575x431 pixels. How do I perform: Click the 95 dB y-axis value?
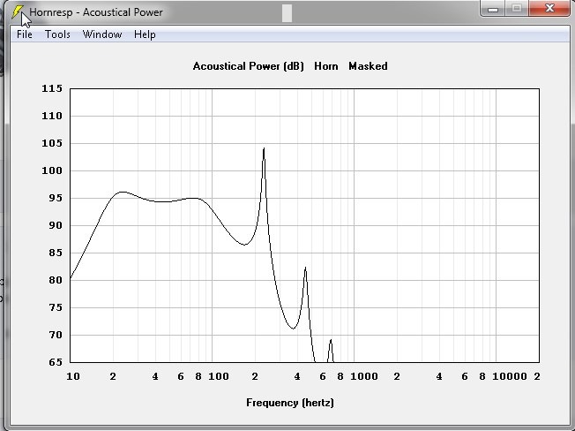[56, 198]
